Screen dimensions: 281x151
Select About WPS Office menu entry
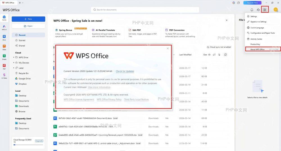(x=262, y=49)
